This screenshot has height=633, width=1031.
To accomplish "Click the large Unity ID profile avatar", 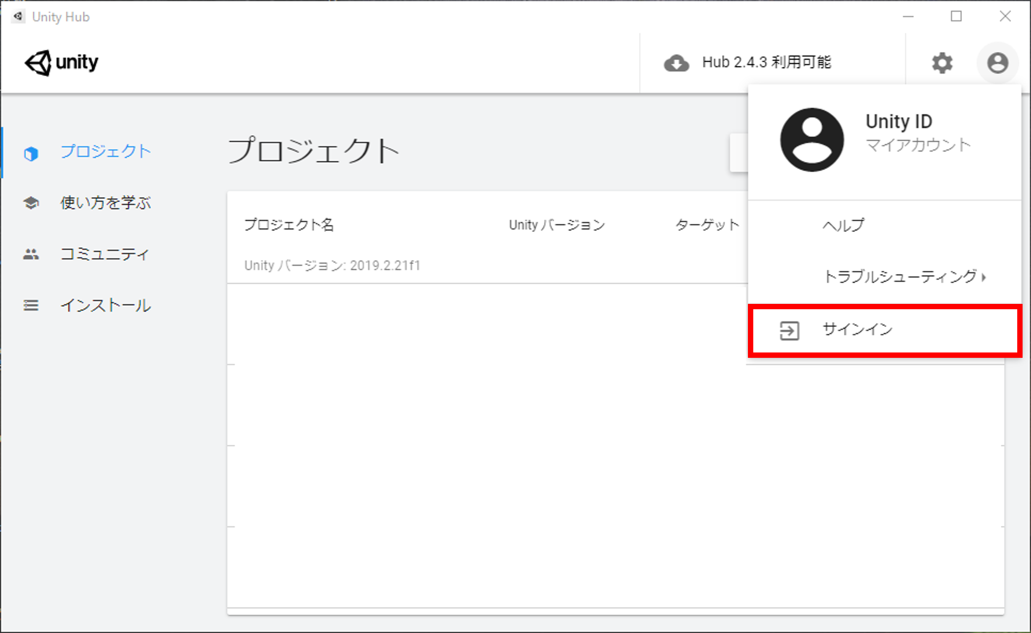I will click(x=812, y=140).
